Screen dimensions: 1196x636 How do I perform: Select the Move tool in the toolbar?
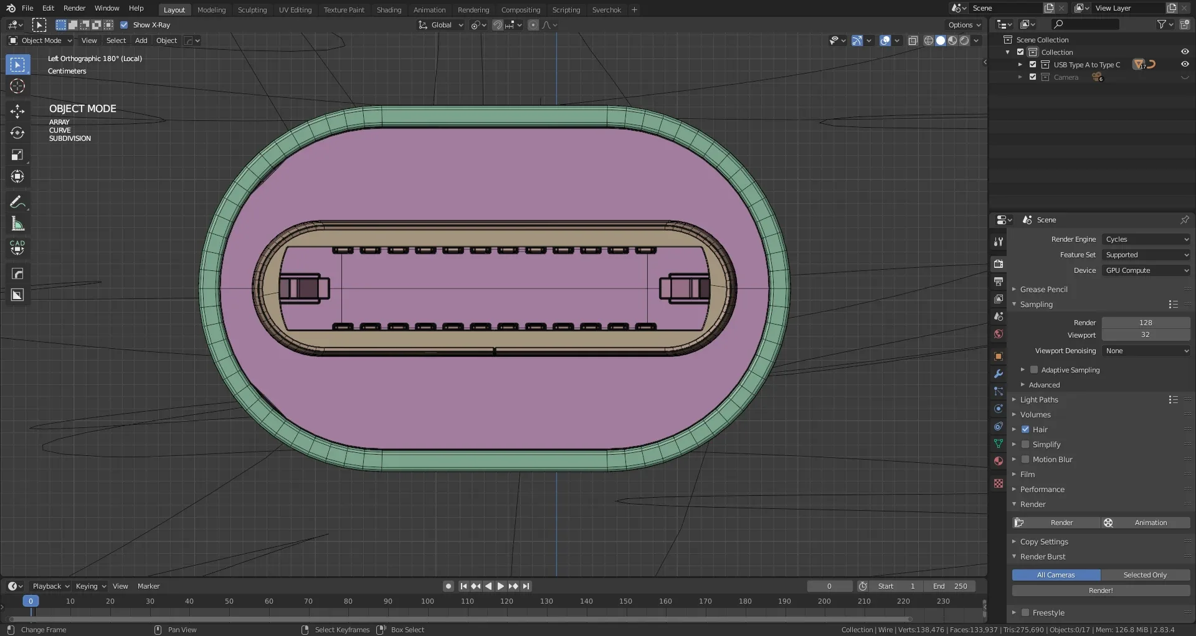[17, 112]
